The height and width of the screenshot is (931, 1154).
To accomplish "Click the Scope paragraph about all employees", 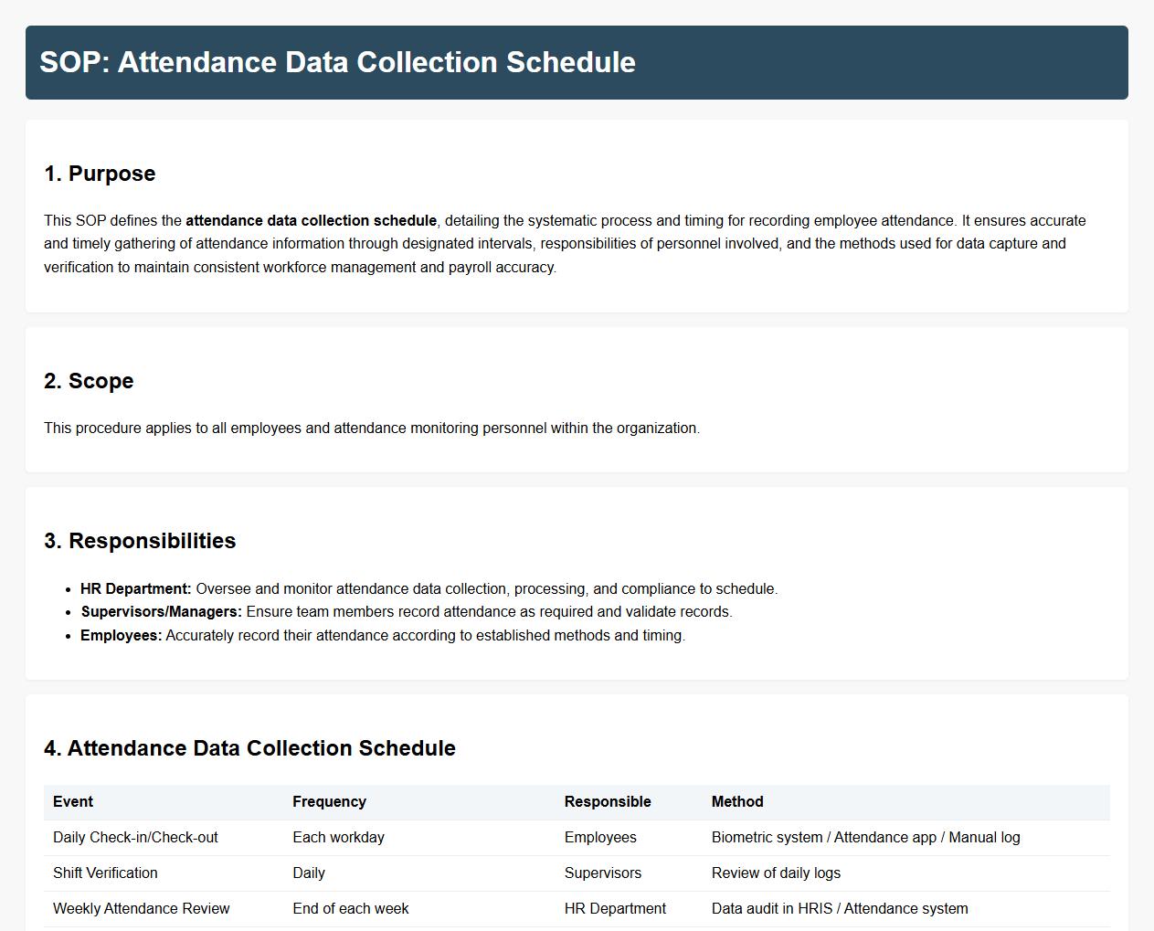I will tap(372, 428).
